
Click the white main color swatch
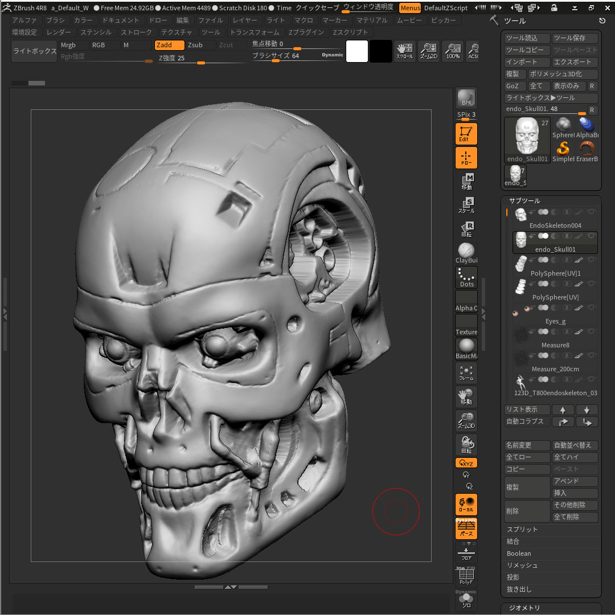(357, 51)
